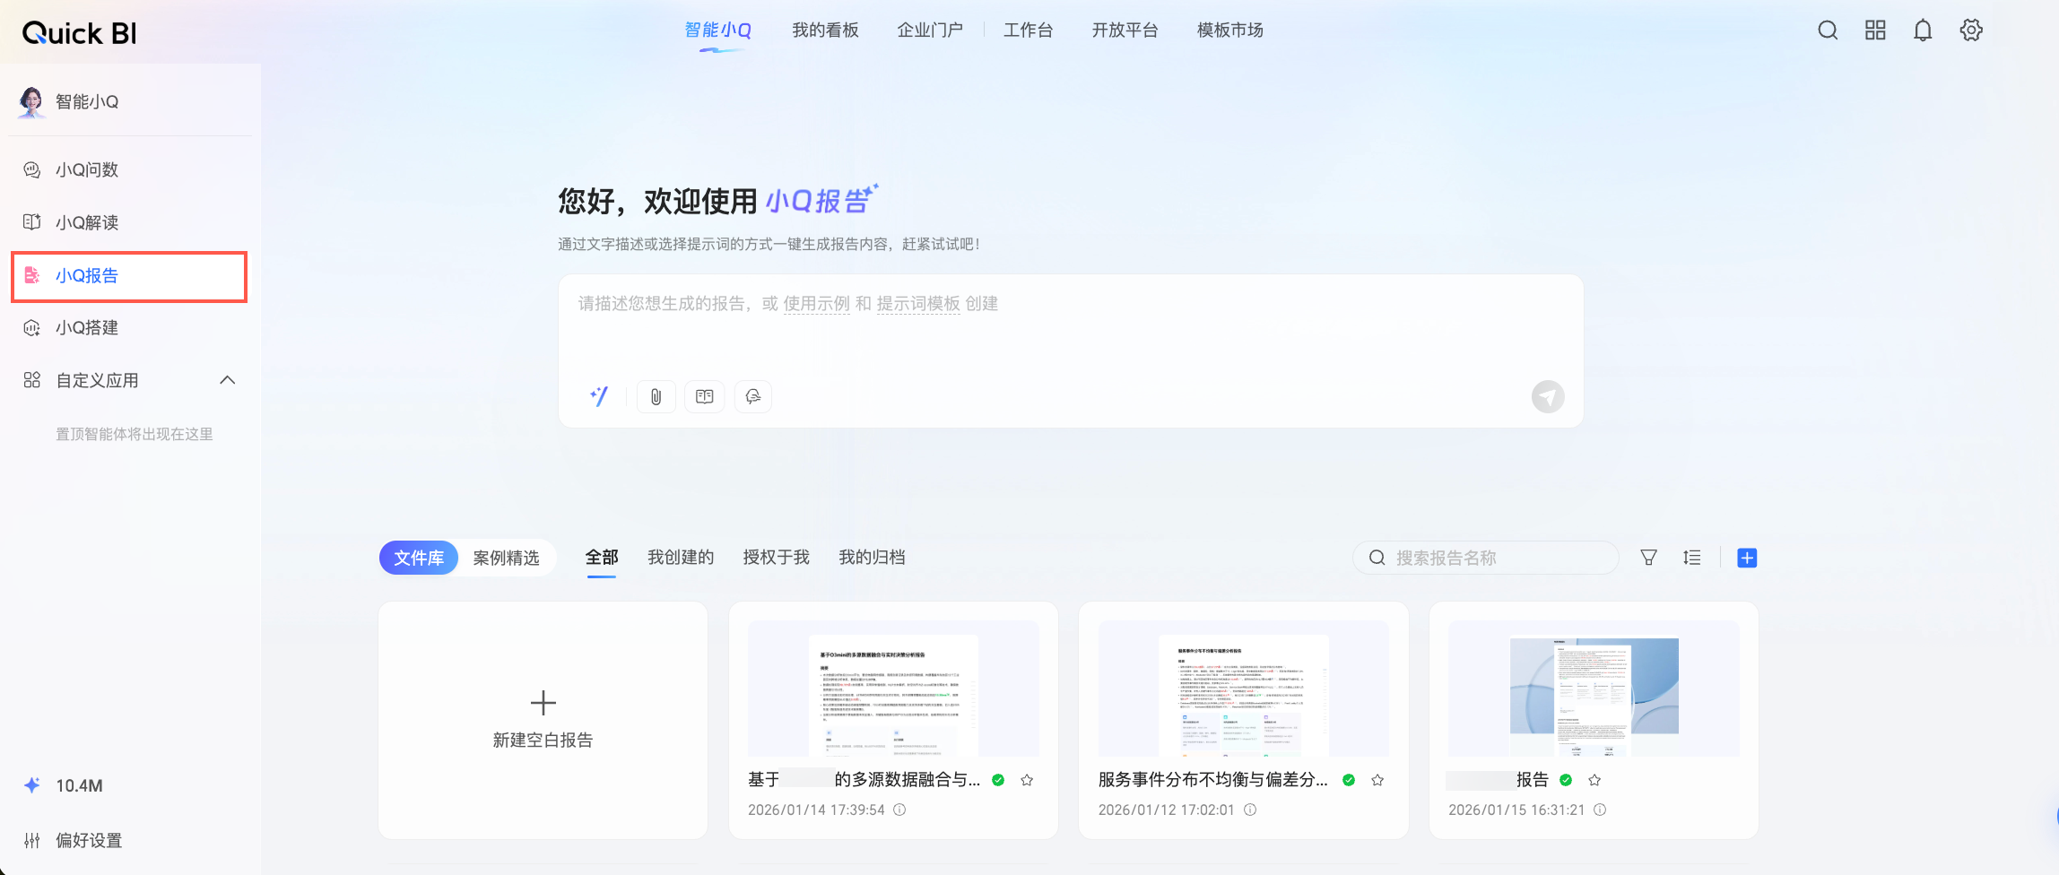This screenshot has height=875, width=2059.
Task: Open the notification bell
Action: [x=1923, y=30]
